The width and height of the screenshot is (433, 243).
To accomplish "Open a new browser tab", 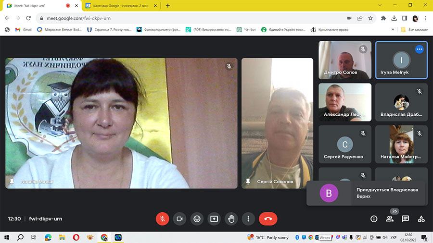I will (x=167, y=5).
